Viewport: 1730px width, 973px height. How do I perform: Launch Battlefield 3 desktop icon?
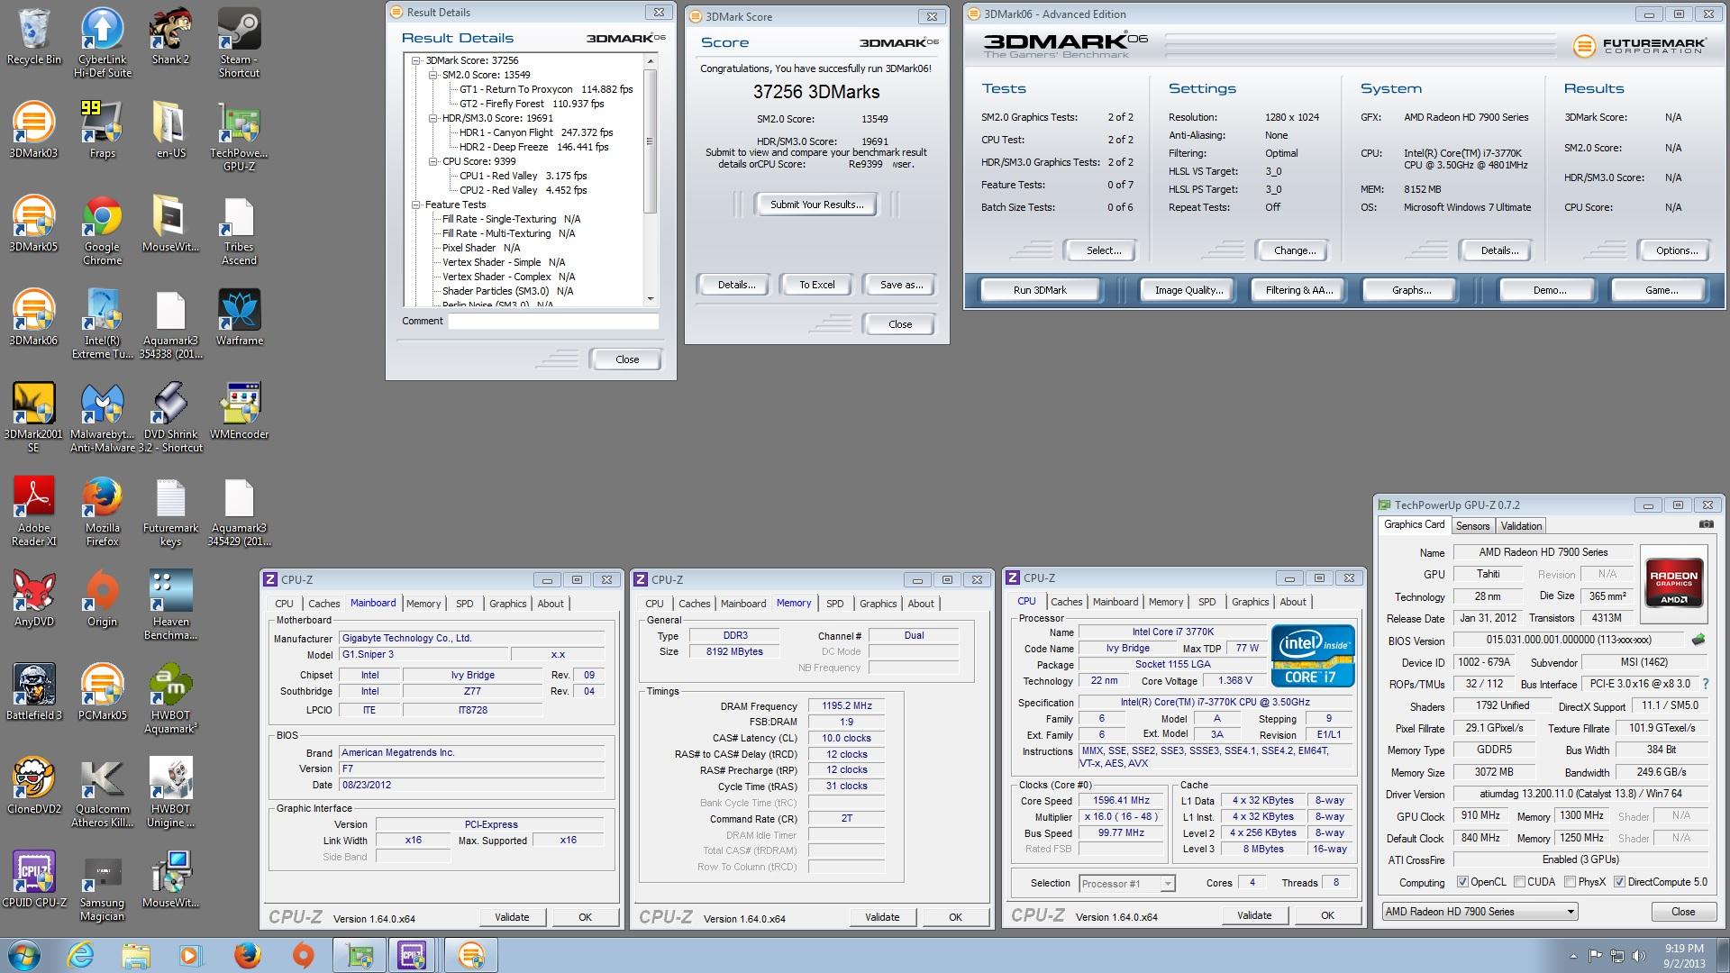point(34,692)
